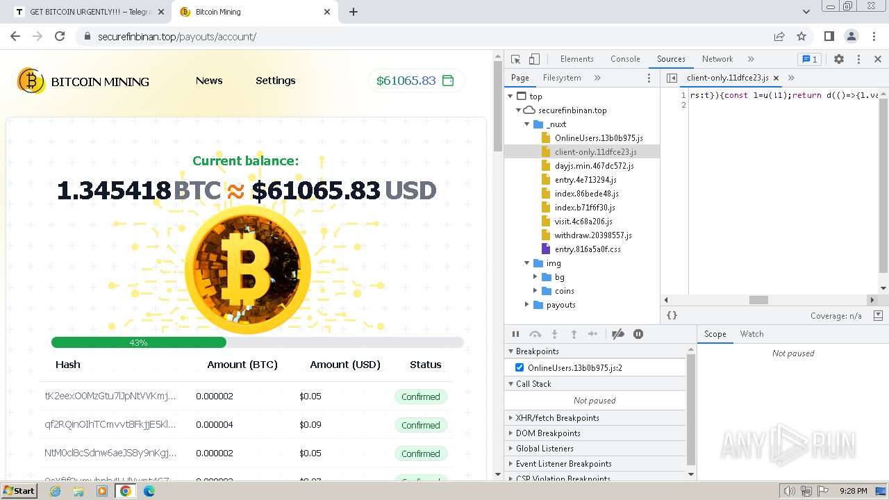Expand the coins folder

point(535,291)
